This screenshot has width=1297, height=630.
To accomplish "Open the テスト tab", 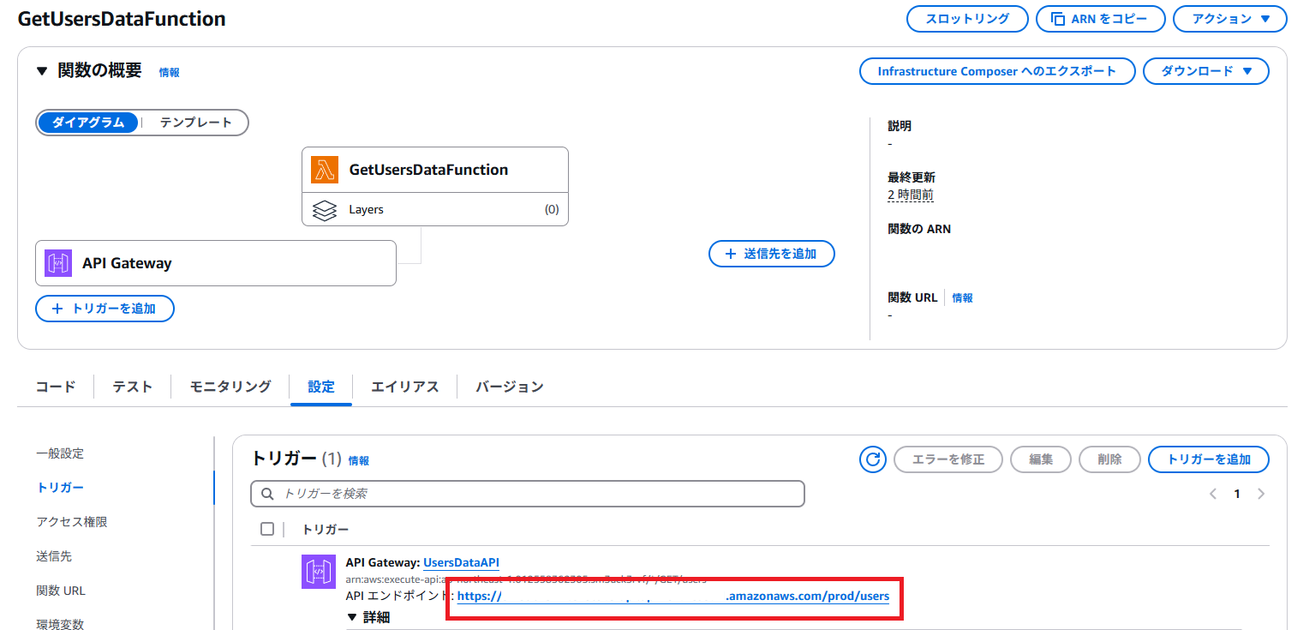I will pos(133,387).
